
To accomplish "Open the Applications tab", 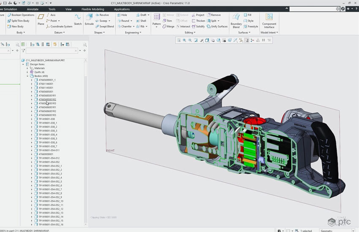I will tap(122, 9).
